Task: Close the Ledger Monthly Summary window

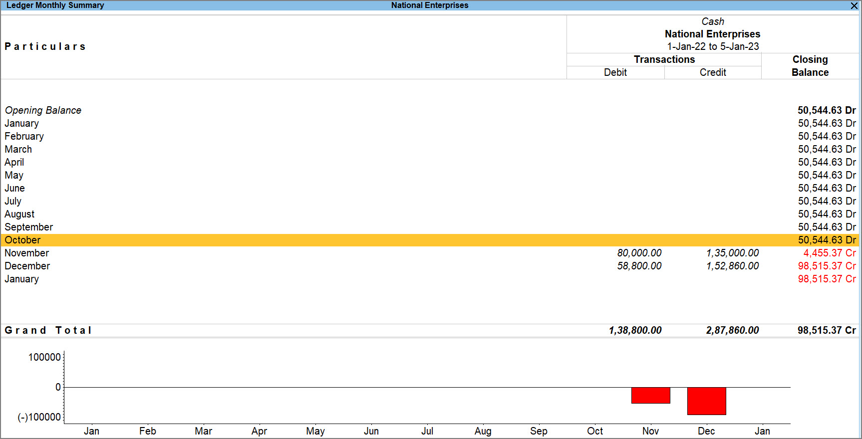Action: coord(854,5)
